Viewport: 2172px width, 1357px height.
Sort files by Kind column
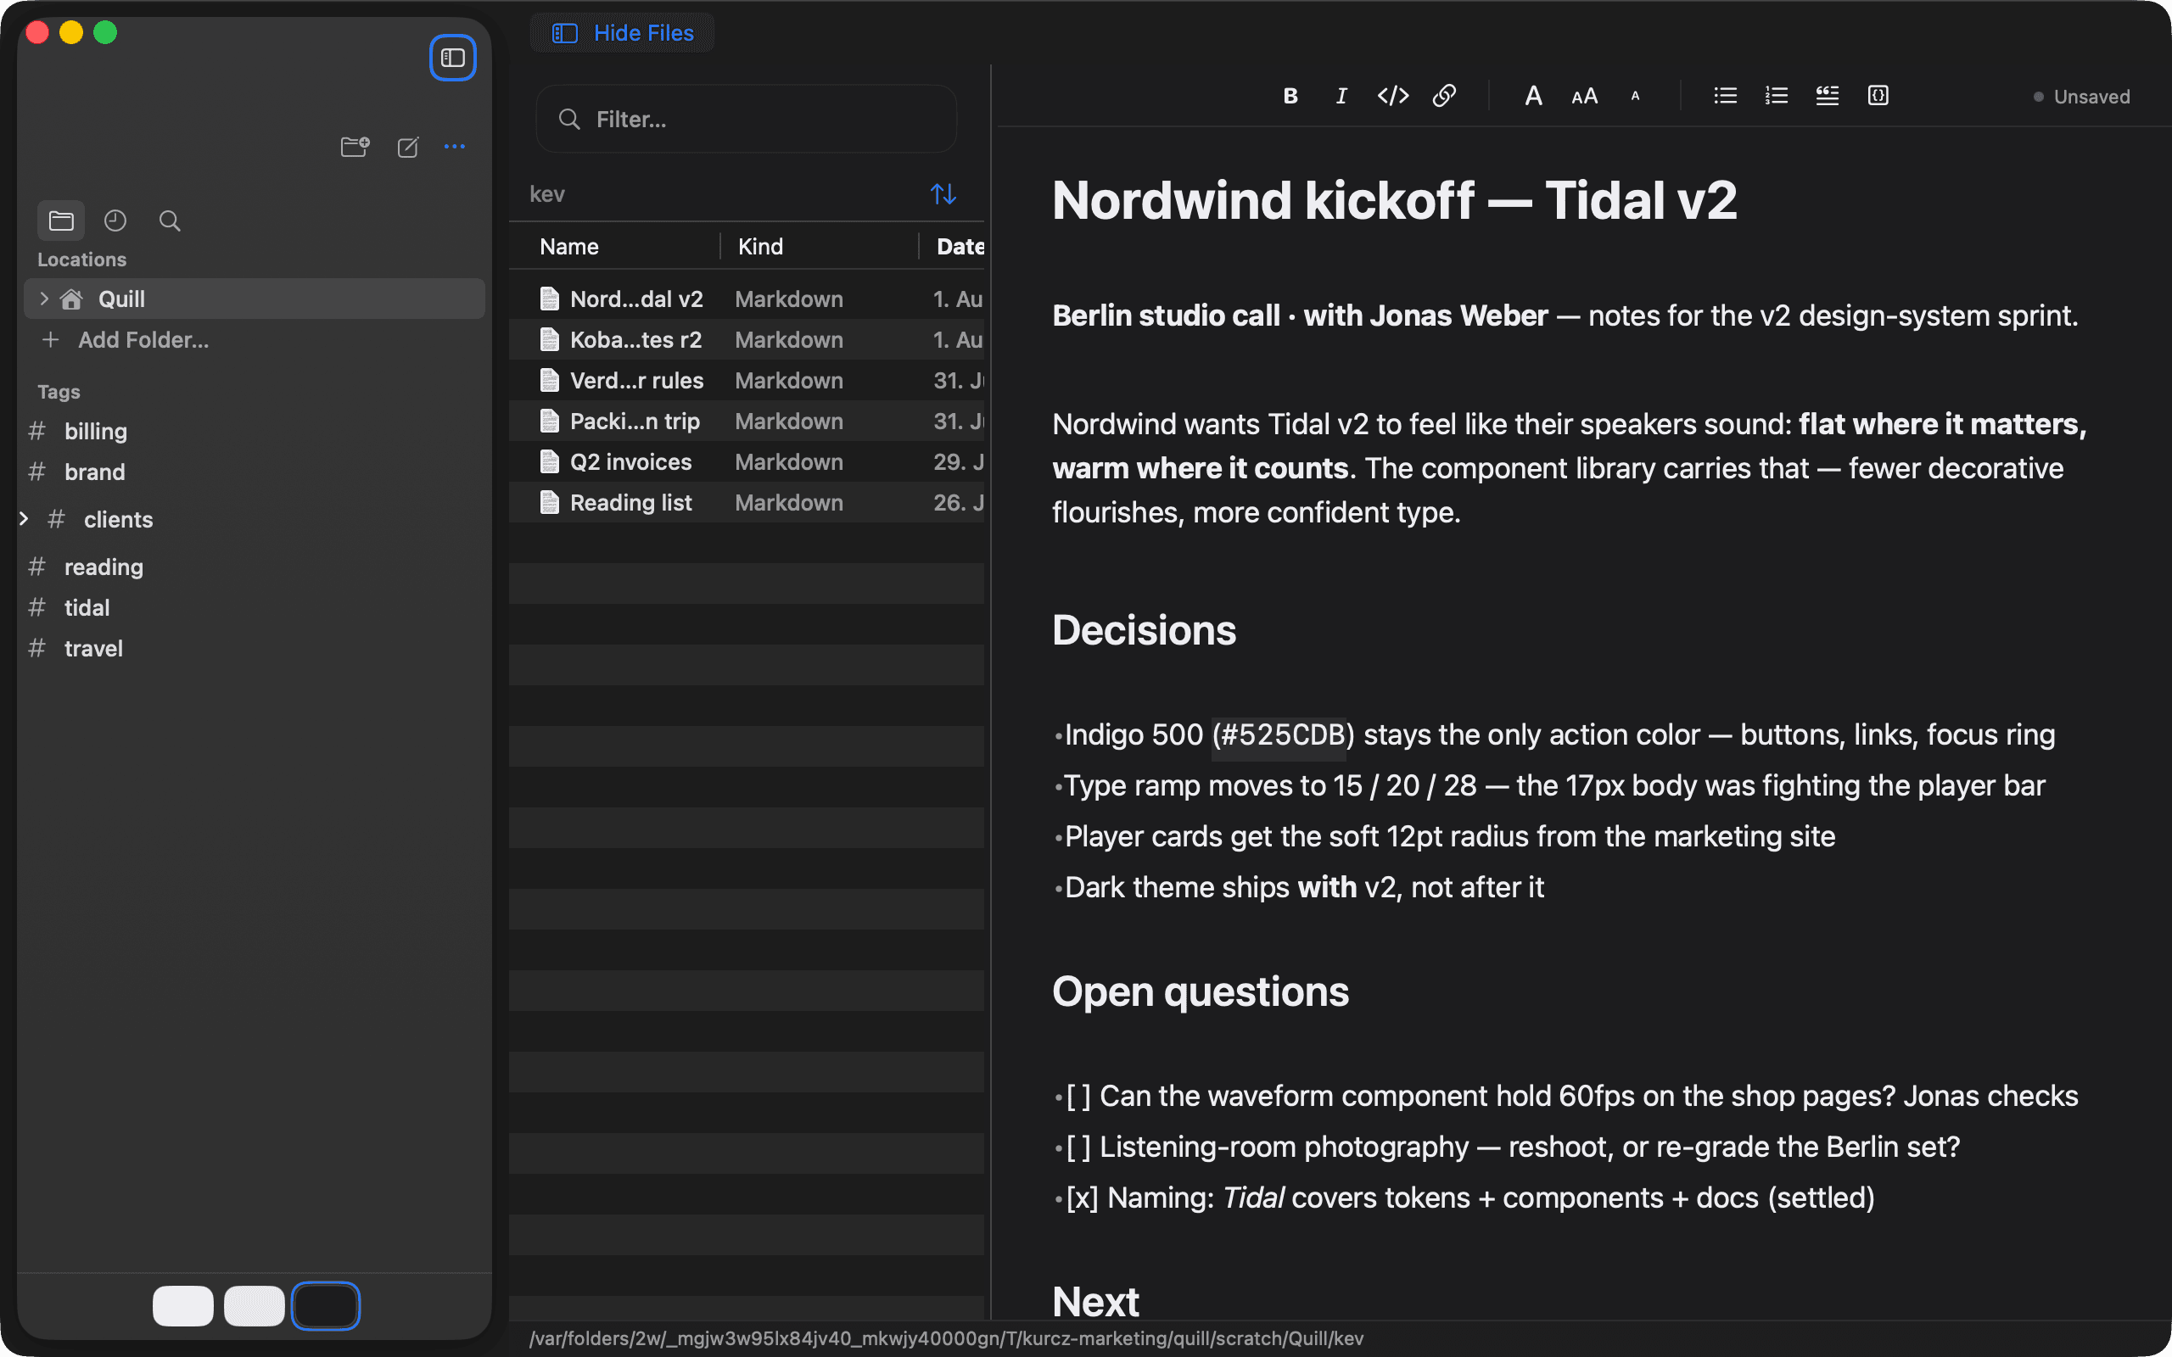(760, 246)
